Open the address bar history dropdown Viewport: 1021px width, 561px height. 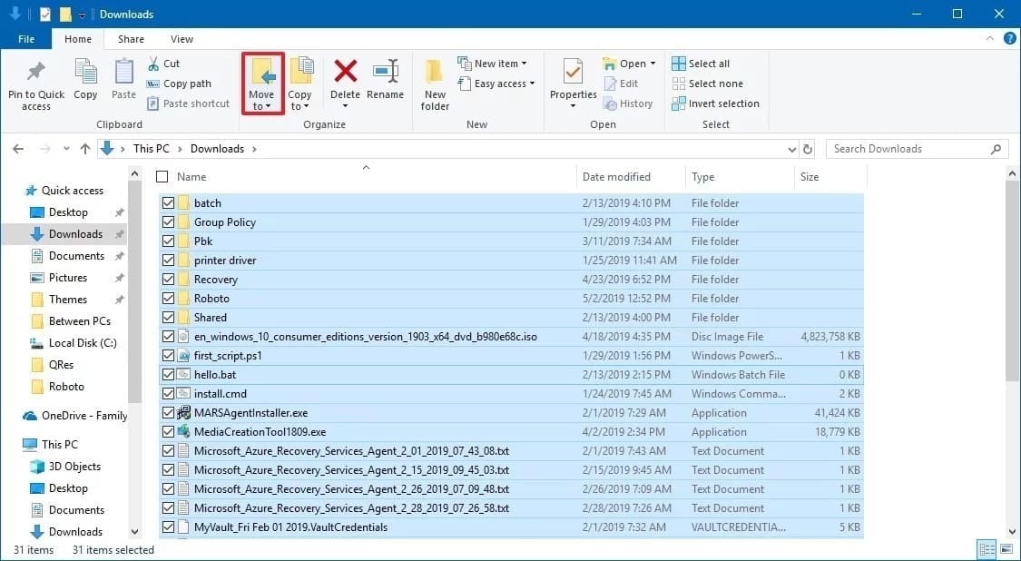pyautogui.click(x=792, y=148)
